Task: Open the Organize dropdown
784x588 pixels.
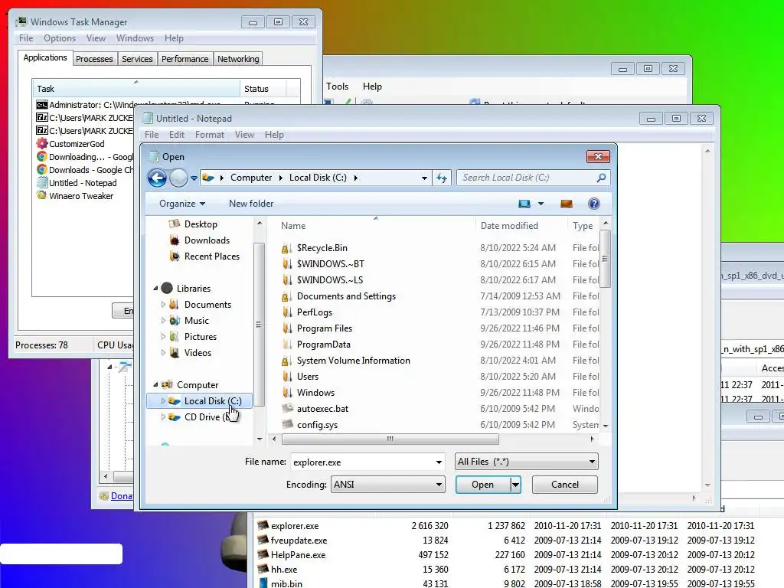Action: click(182, 204)
